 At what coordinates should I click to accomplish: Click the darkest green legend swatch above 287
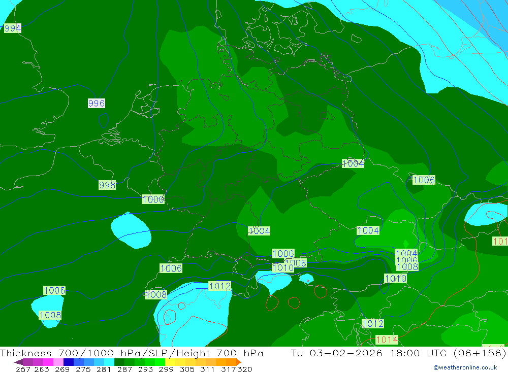[x=119, y=362]
